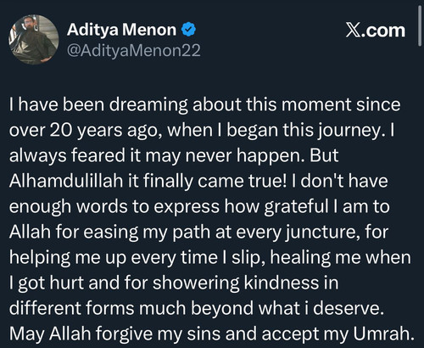Click the word "grateful" in the post
Screen dimensions: 424x348
[x=296, y=206]
